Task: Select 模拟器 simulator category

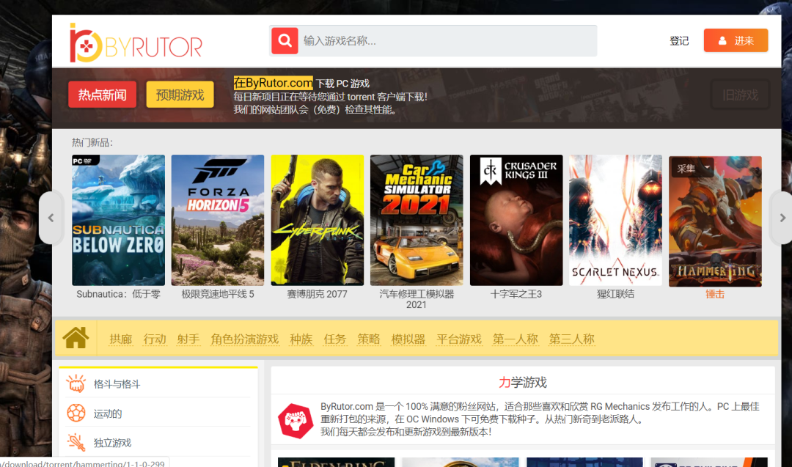Action: point(408,339)
